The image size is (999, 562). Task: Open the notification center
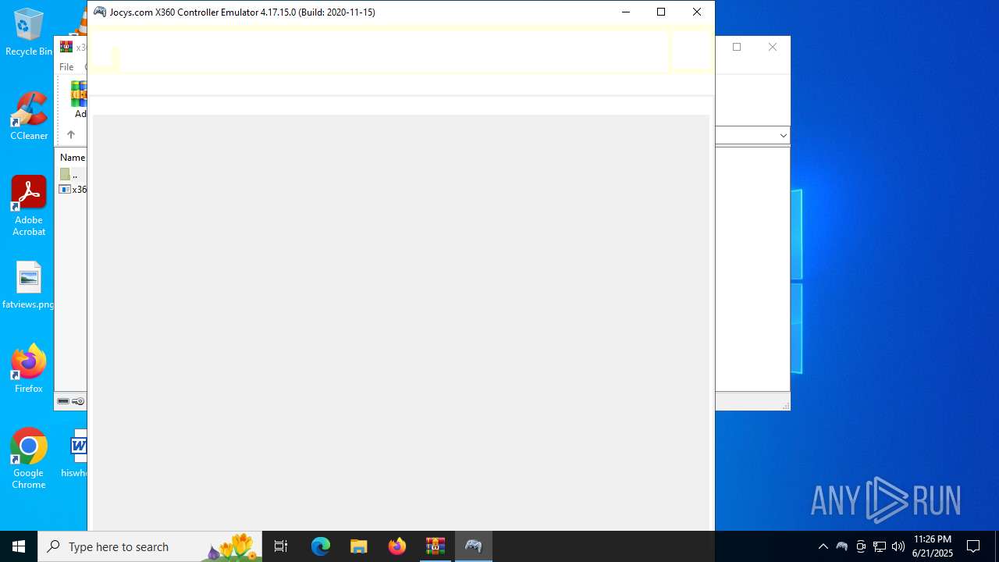(x=973, y=546)
